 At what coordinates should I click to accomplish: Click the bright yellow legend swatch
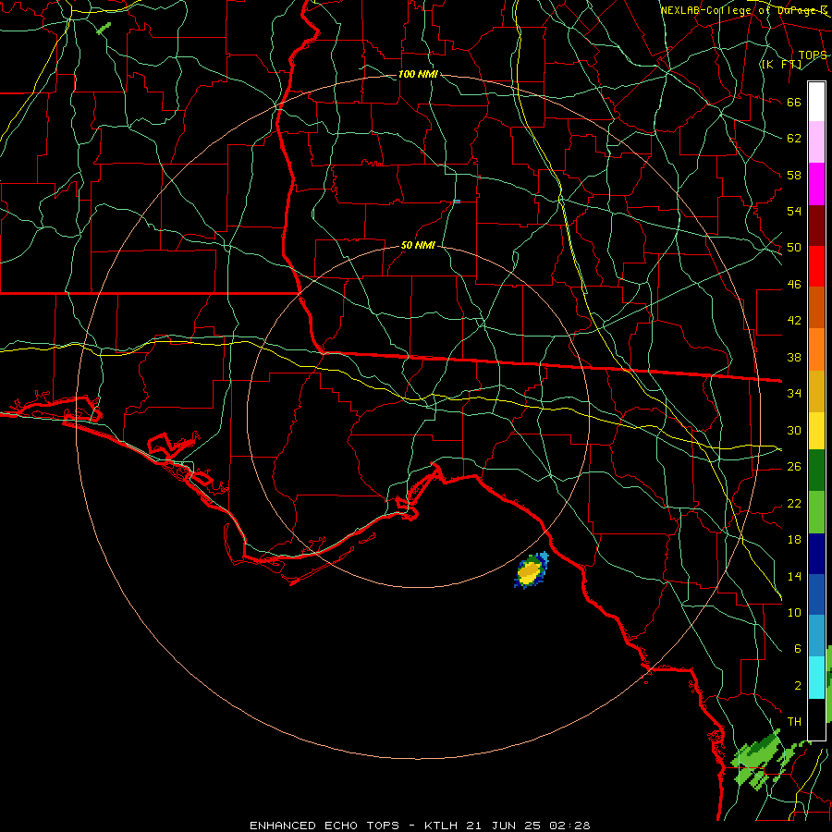tap(816, 430)
